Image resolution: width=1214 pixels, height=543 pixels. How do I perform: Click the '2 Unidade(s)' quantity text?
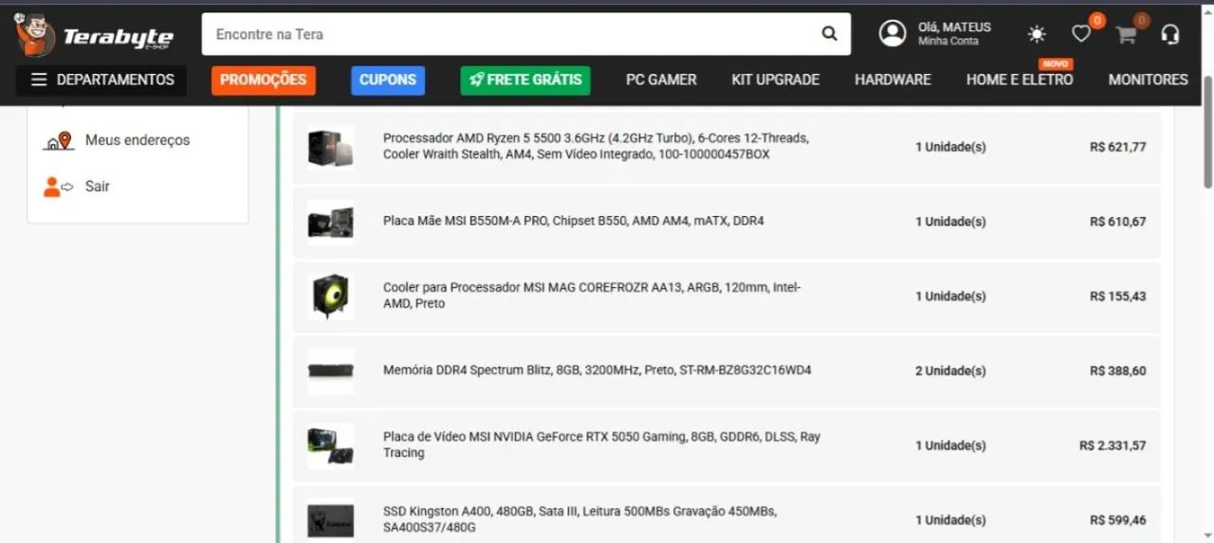[x=950, y=371]
